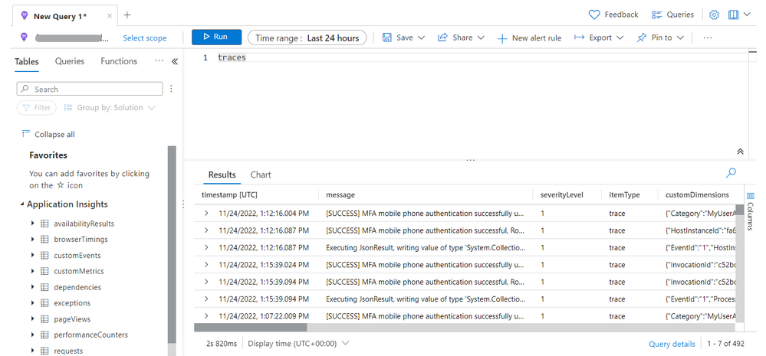Click the results vertical scrollbar
The height and width of the screenshot is (356, 766).
740,211
